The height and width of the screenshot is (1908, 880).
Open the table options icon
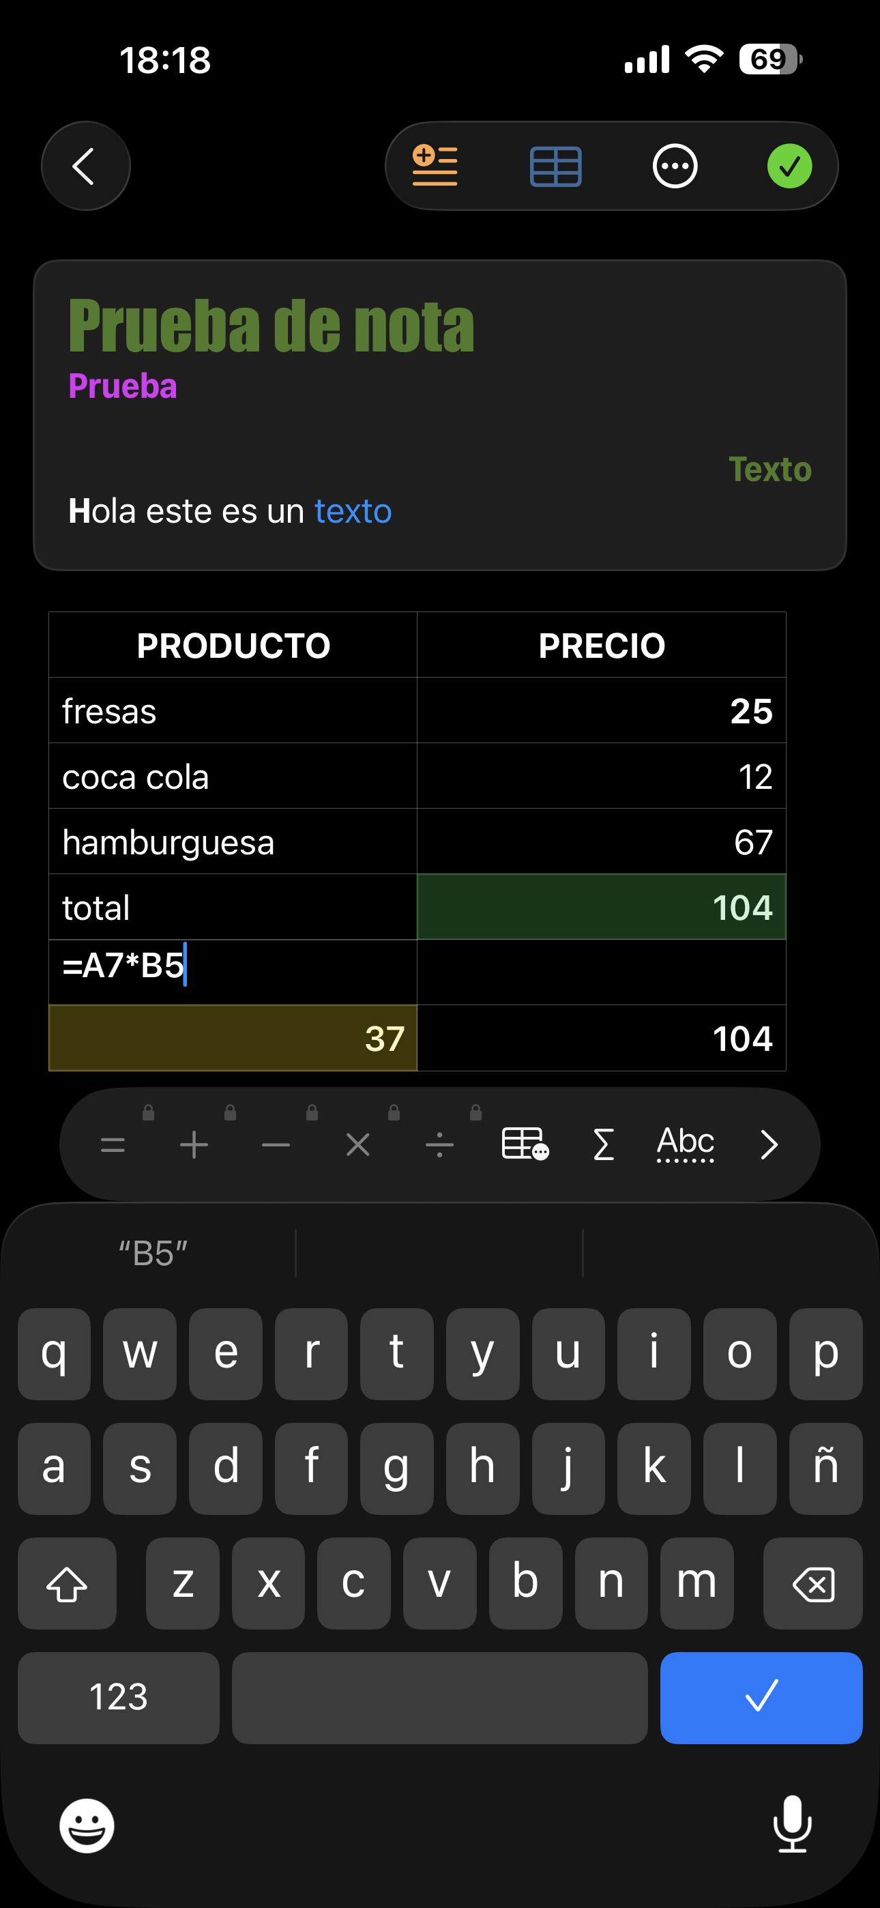(x=555, y=166)
